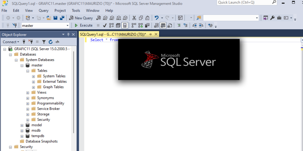Click the Disconnect icon in Object Explorer
The image size is (303, 151).
click(x=31, y=42)
